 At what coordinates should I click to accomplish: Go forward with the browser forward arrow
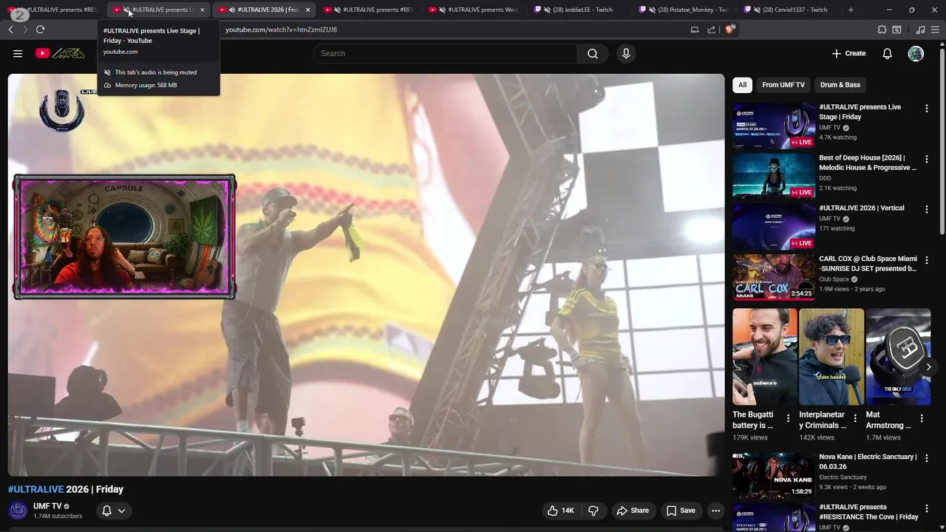tap(25, 30)
